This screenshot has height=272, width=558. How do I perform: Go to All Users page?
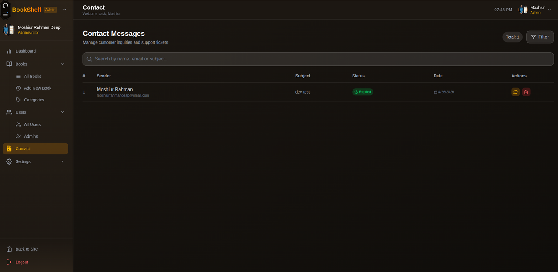click(32, 124)
